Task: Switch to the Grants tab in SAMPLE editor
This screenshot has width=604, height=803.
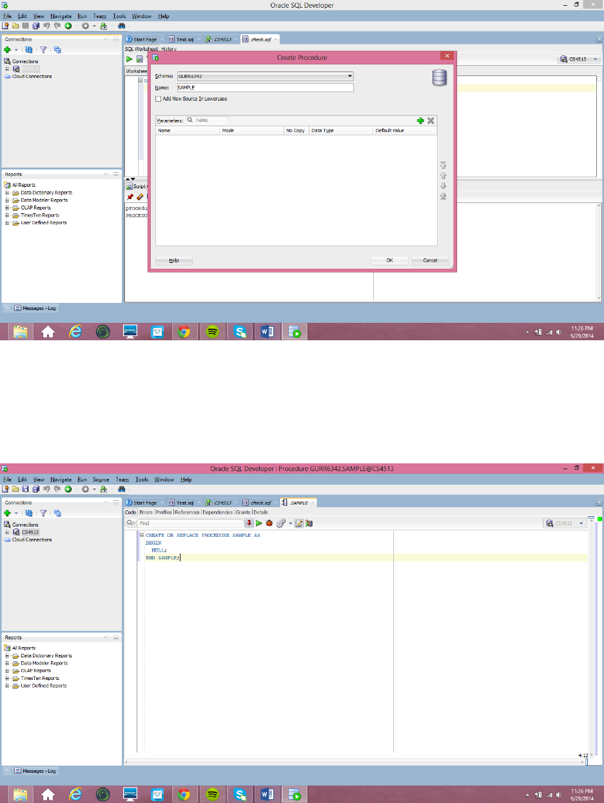Action: (242, 512)
